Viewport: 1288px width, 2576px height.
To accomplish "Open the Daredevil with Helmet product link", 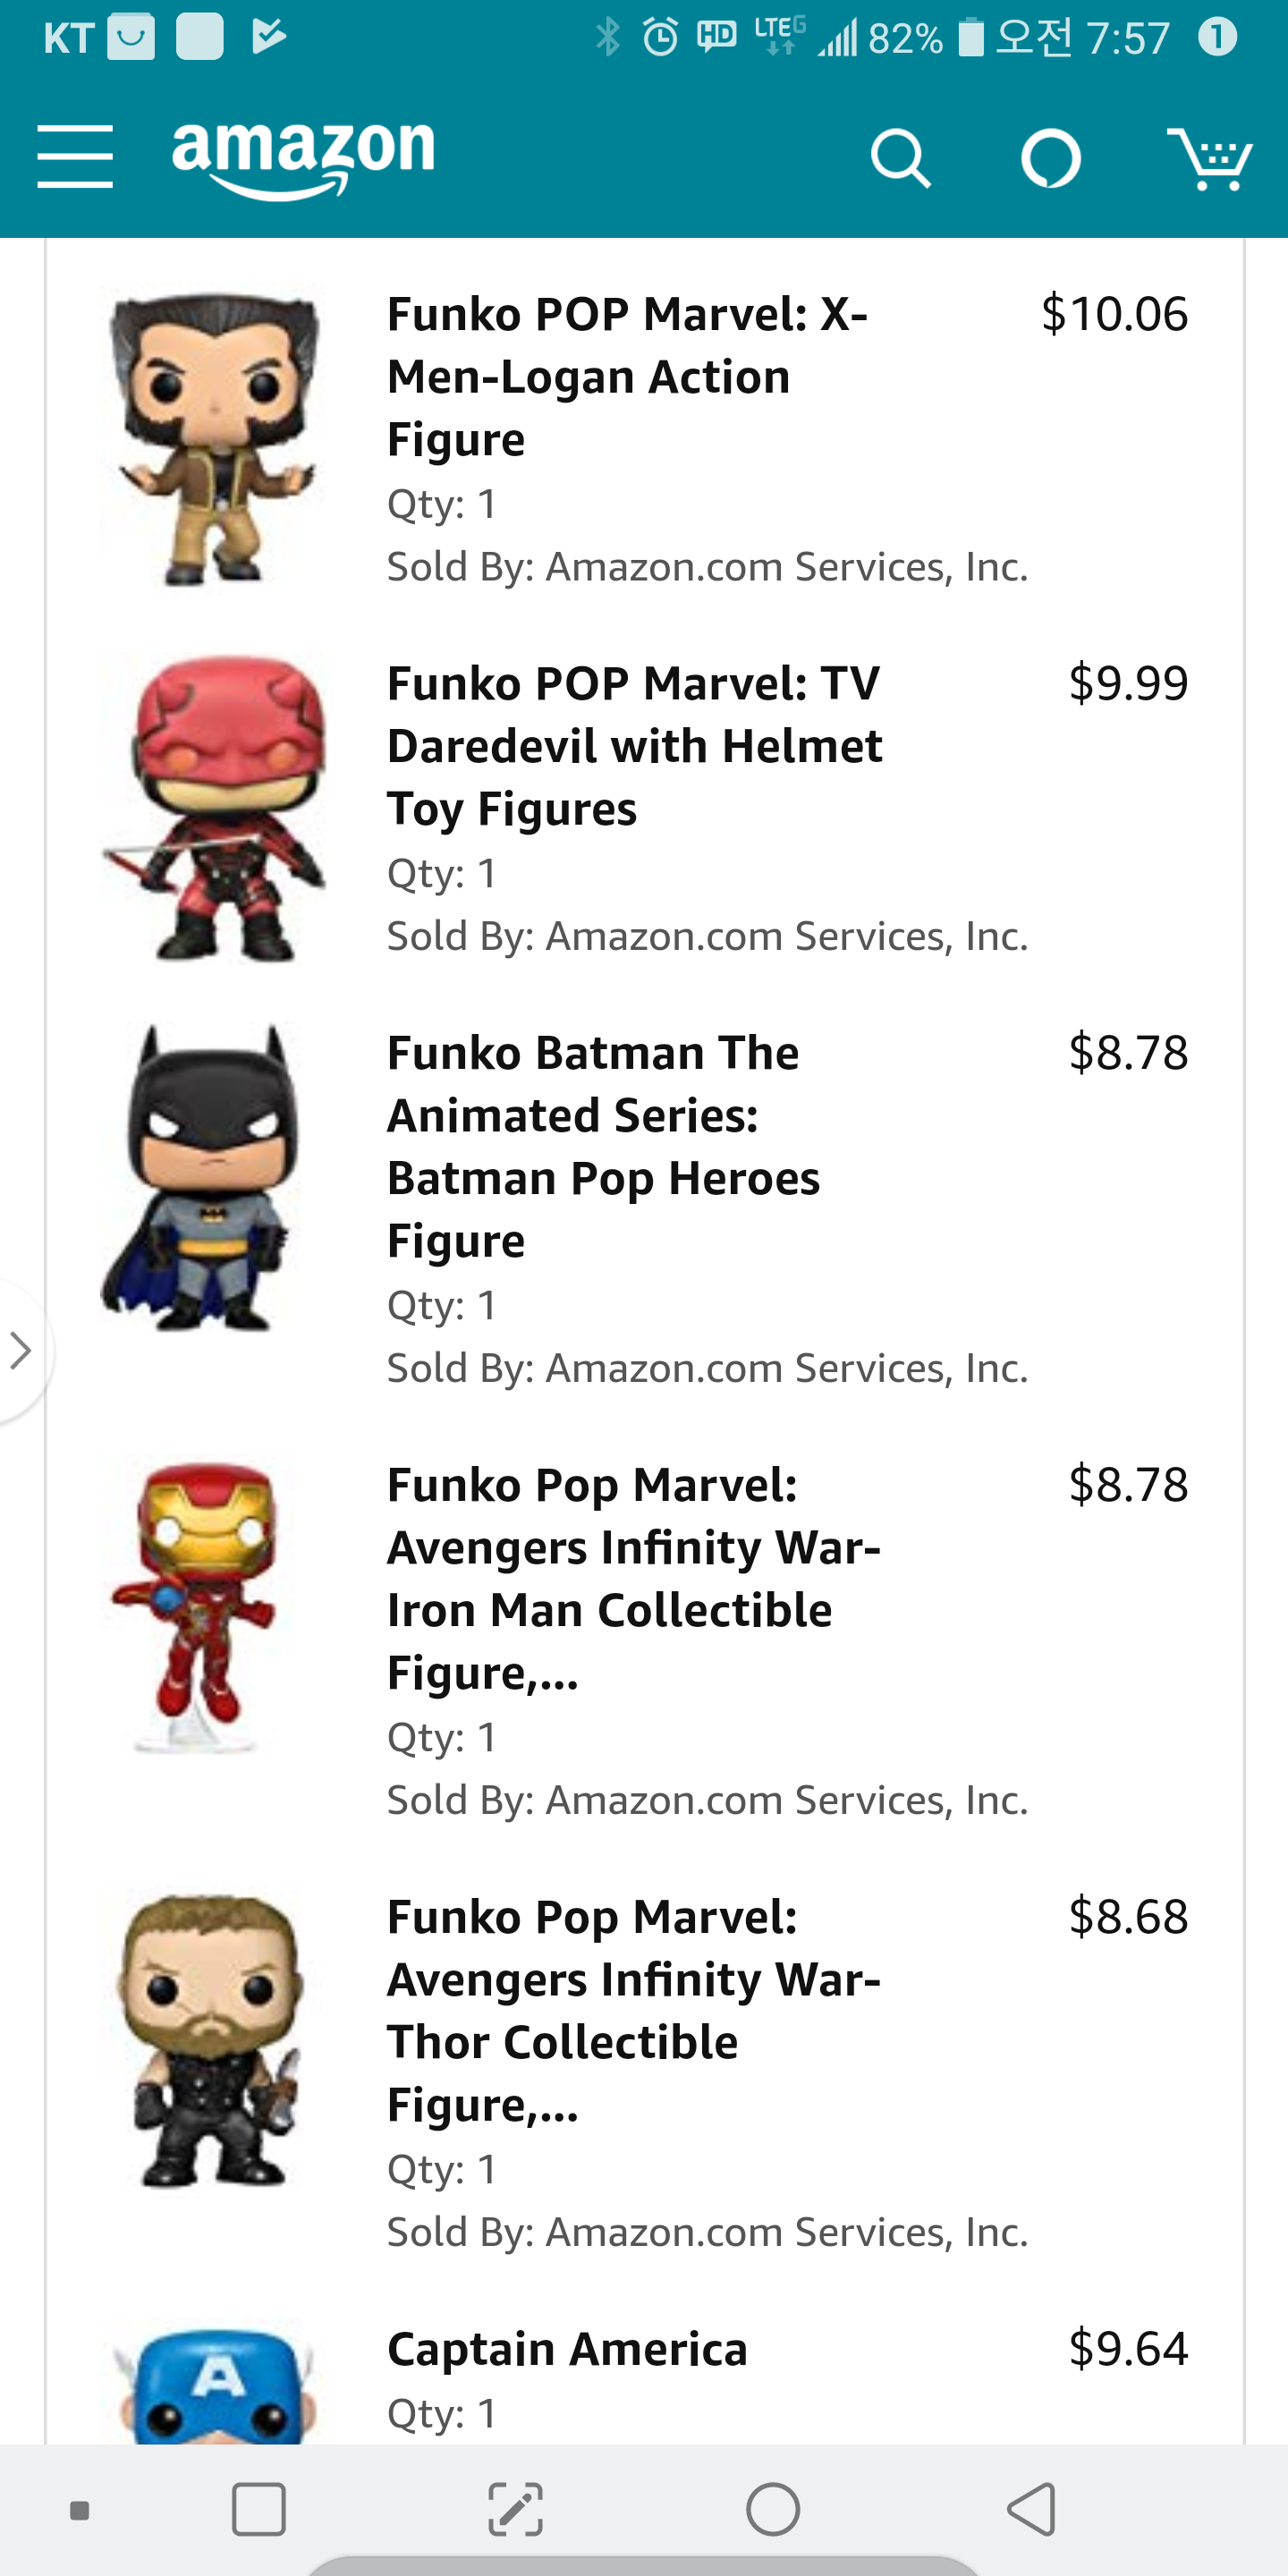I will click(634, 746).
